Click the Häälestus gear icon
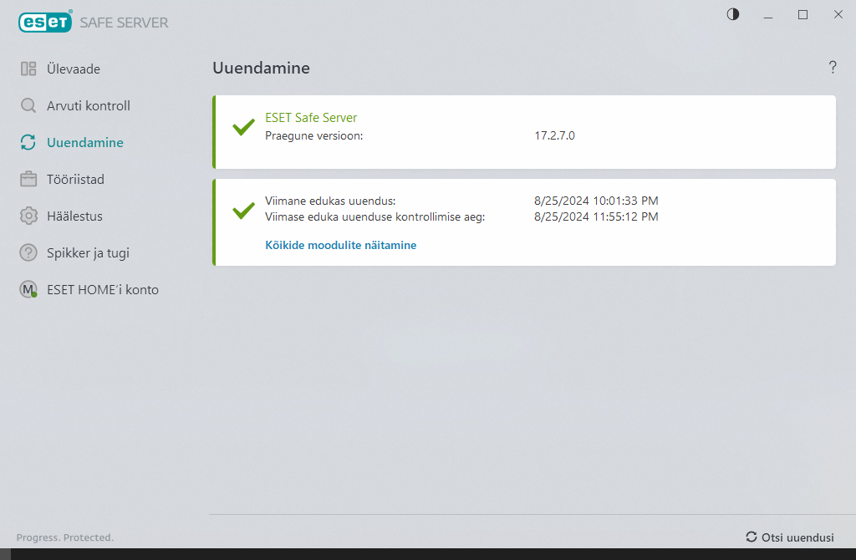Viewport: 856px width, 560px height. click(x=28, y=216)
